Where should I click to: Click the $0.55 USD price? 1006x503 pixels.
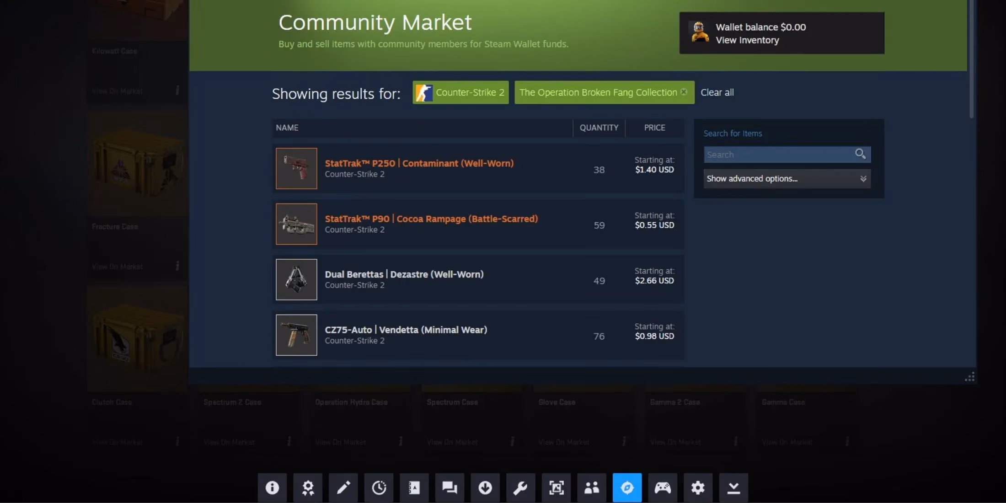coord(654,225)
